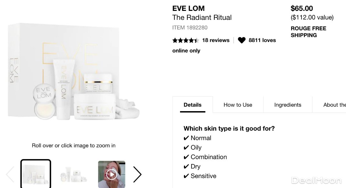The width and height of the screenshot is (346, 188).
Task: Select the second product contents thumbnail
Action: (74, 174)
